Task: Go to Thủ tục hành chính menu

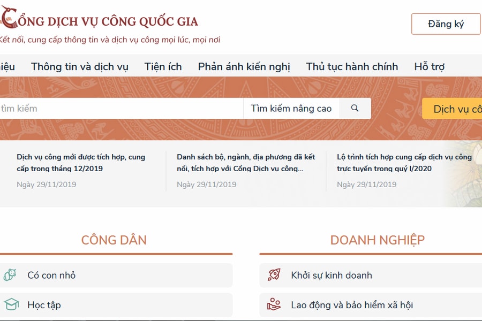Action: [x=352, y=67]
